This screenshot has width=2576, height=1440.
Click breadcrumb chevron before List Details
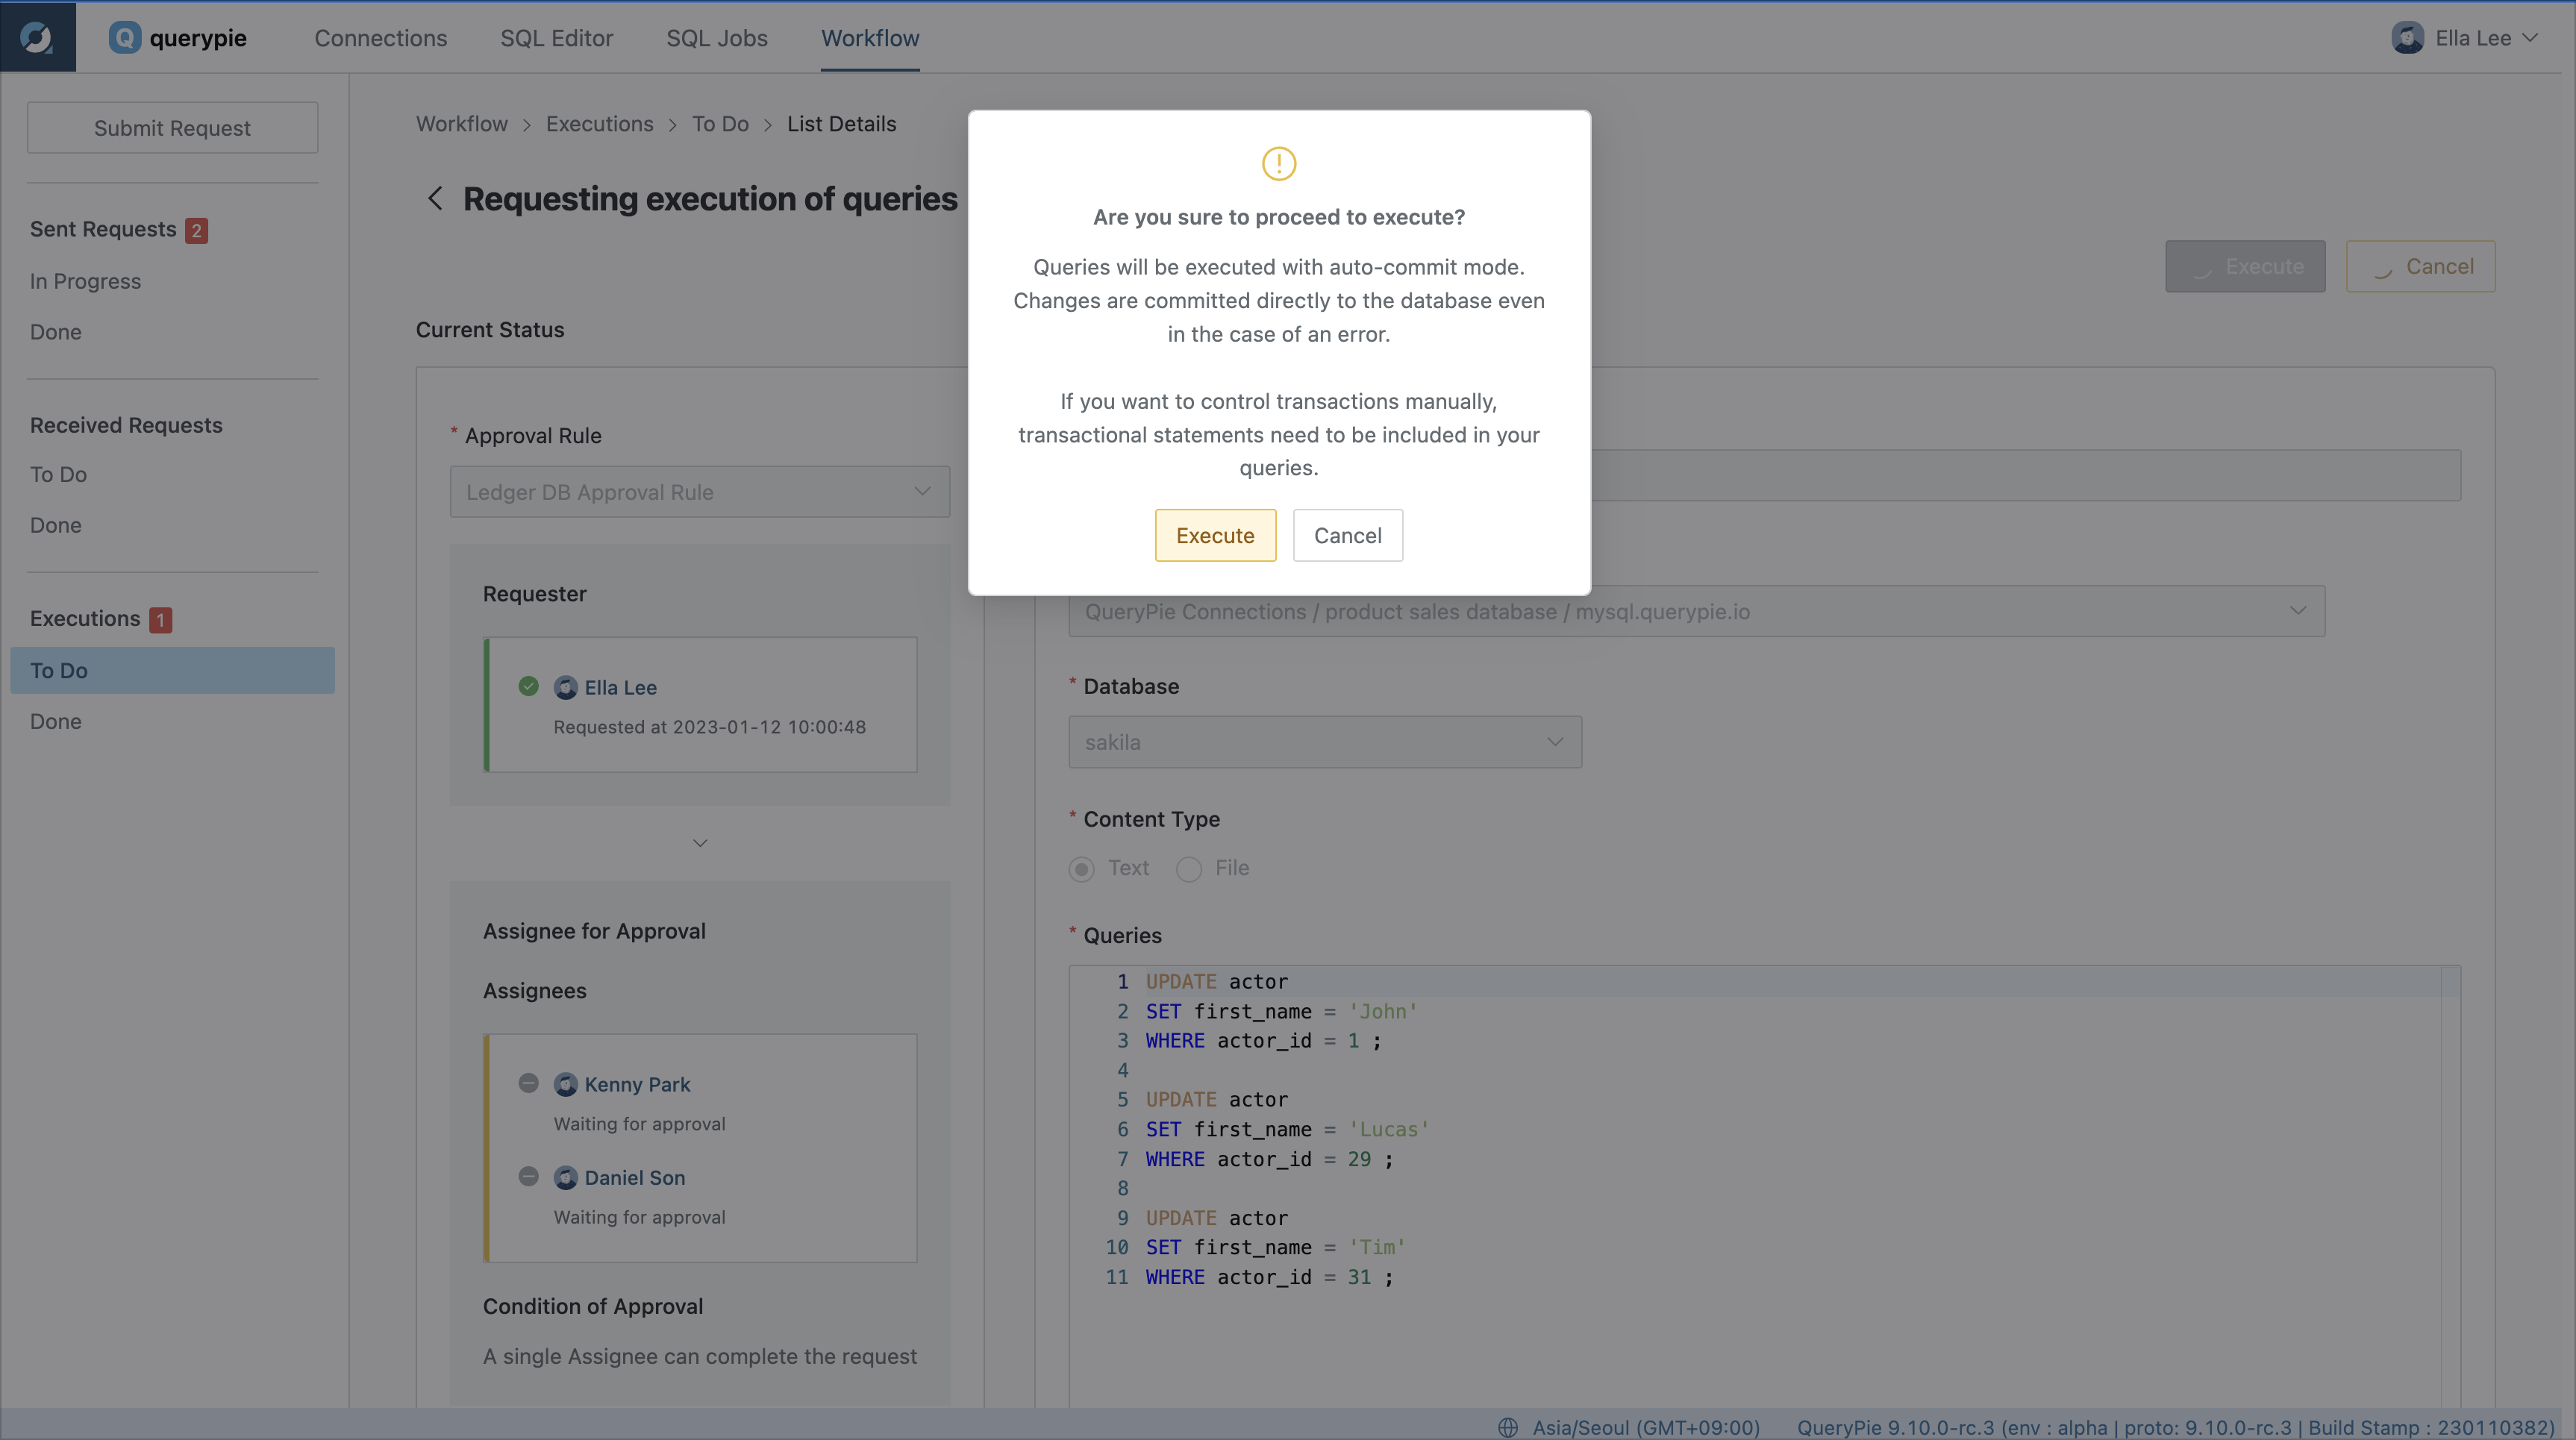(x=768, y=125)
